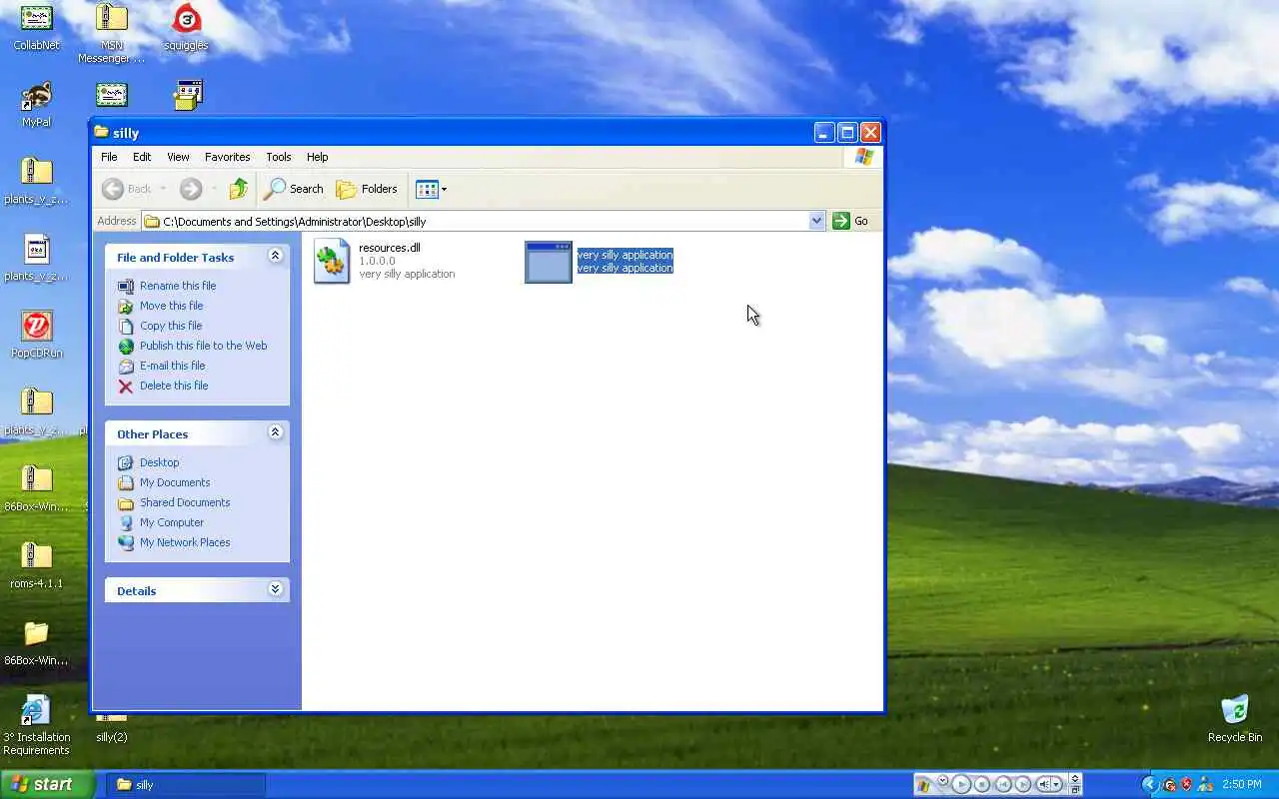Screen dimensions: 1279x799
Task: Open the File menu
Action: 109,157
